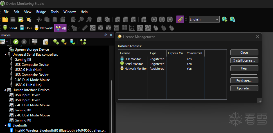Click the pencil marker icon in second toolbar

(85, 28)
